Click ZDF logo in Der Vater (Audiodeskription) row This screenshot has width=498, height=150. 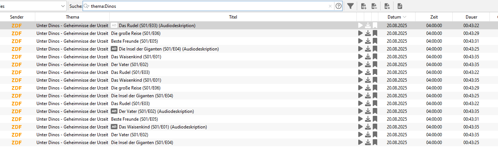17,111
